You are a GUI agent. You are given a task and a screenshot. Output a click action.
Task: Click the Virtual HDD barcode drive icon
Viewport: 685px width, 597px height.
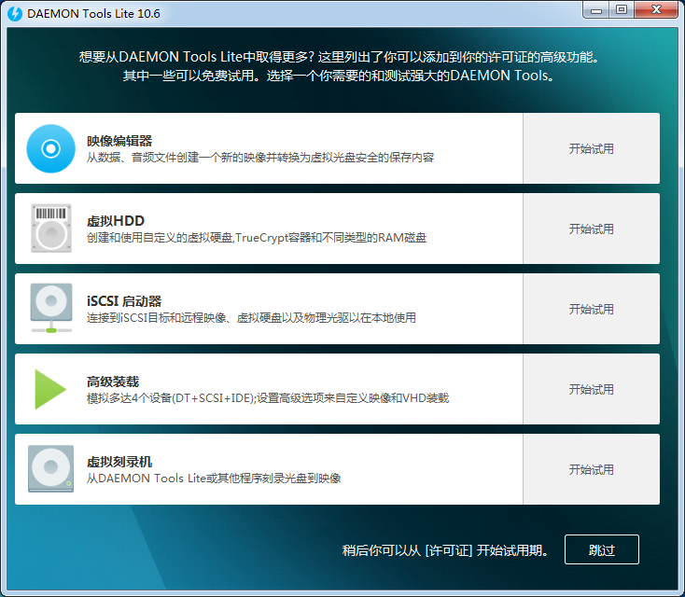(50, 229)
